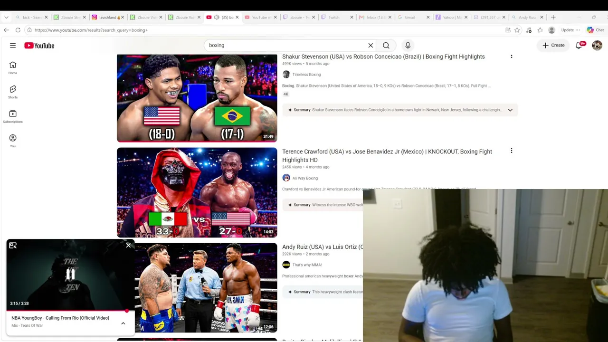Visit the Timeless Boxing channel name
608x342 pixels.
click(x=306, y=75)
